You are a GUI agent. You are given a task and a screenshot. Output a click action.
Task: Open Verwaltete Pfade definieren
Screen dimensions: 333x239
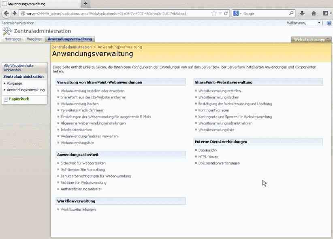click(x=82, y=111)
